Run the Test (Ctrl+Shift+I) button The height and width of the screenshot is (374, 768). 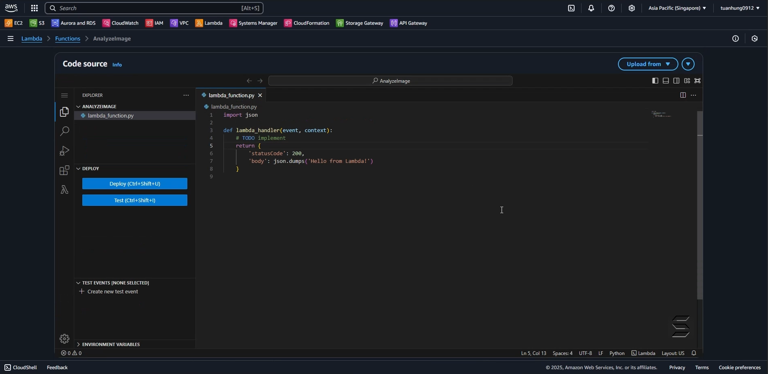pos(135,200)
